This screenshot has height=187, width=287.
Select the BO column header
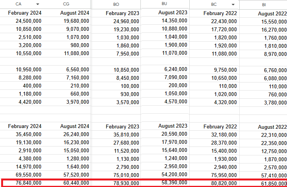click(x=116, y=4)
